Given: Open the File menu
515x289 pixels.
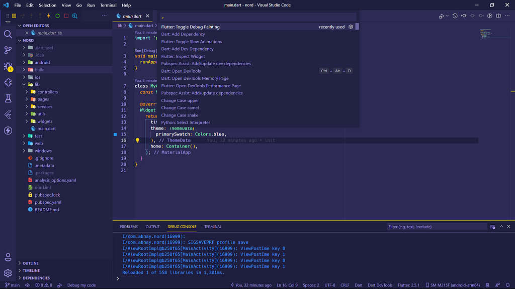Looking at the screenshot, I should 18,5.
